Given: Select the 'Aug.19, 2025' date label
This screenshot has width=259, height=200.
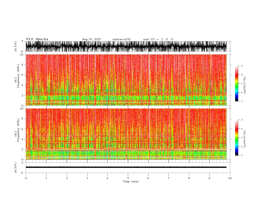Looking at the screenshot, I should click(x=91, y=39).
